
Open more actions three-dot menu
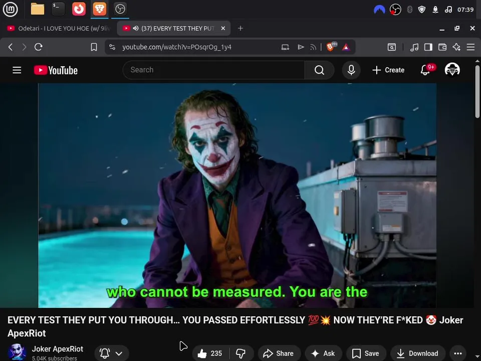[457, 353]
